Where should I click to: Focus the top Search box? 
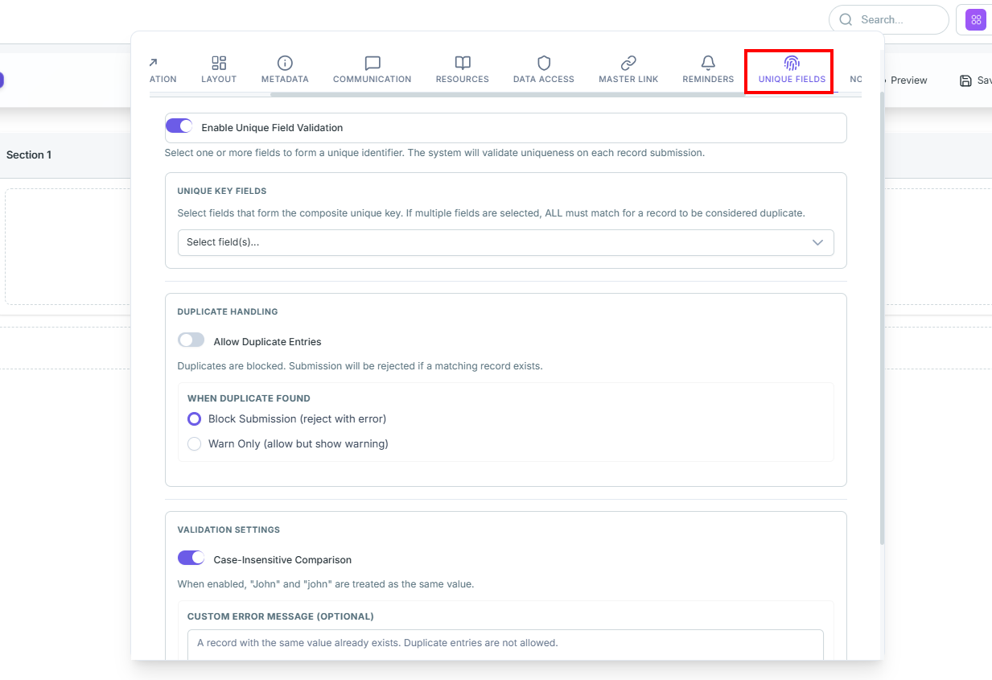[888, 19]
